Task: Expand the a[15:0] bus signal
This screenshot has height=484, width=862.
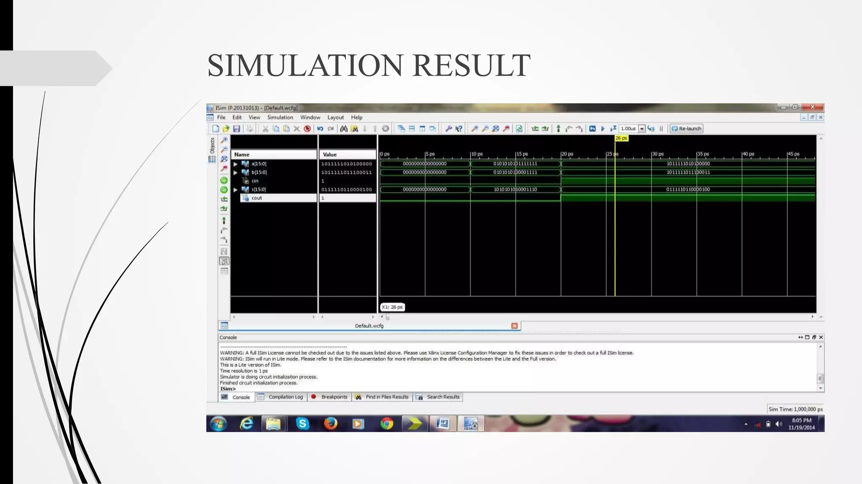Action: point(236,164)
